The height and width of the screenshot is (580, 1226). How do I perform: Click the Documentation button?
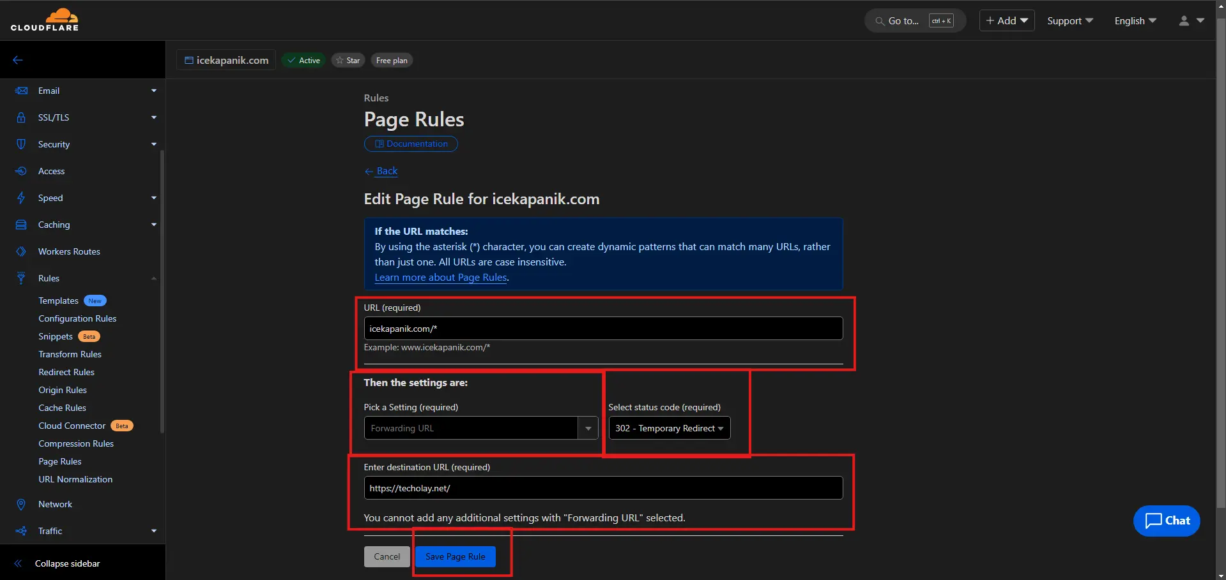[411, 144]
